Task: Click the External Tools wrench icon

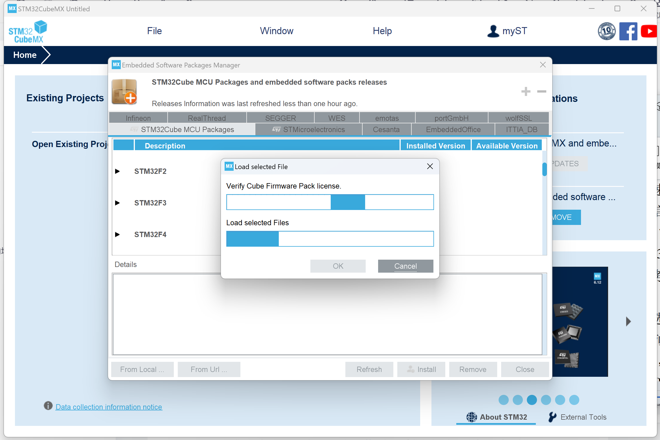Action: [552, 417]
